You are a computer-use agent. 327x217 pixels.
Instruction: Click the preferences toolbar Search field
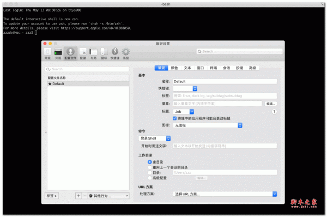(x=239, y=51)
